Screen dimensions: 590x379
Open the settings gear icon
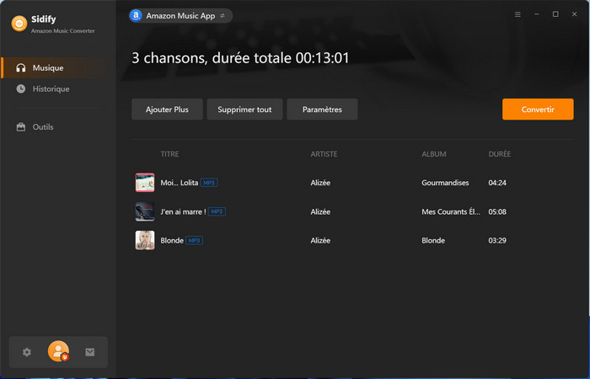27,352
